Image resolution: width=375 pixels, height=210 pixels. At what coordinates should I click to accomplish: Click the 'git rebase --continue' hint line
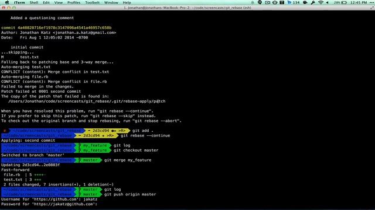click(77, 111)
